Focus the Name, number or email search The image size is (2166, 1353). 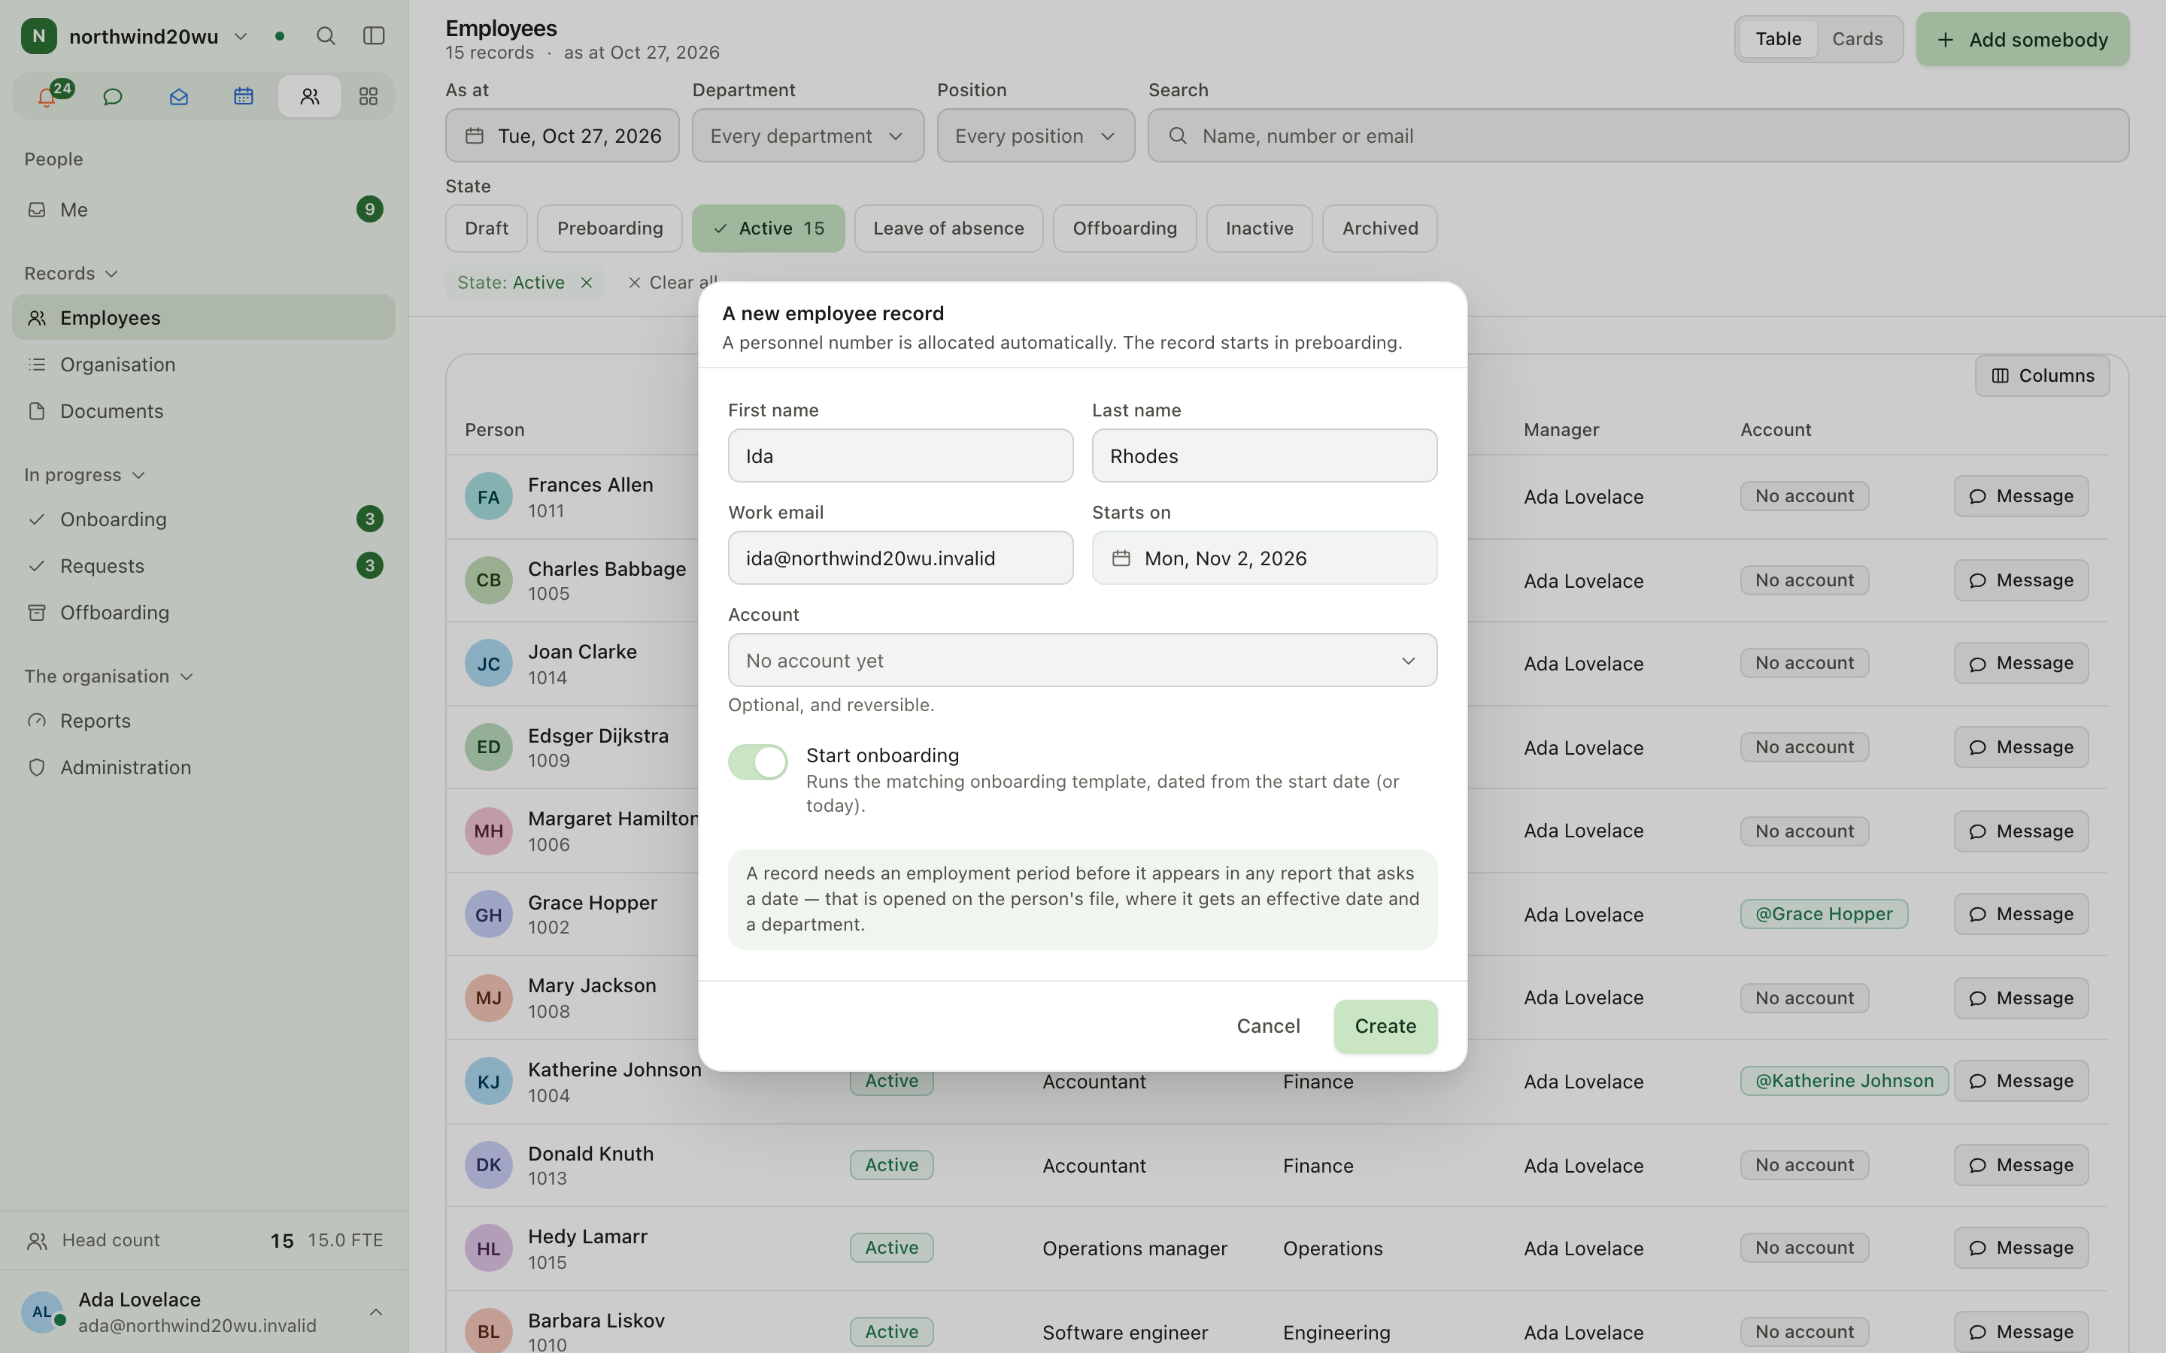[1637, 136]
